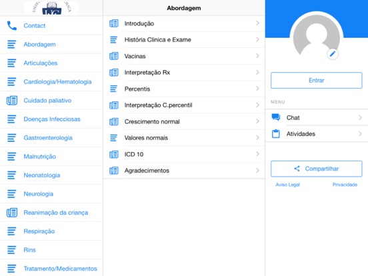Click the icon beside Tratamento/Medicamentos

pos(12,269)
